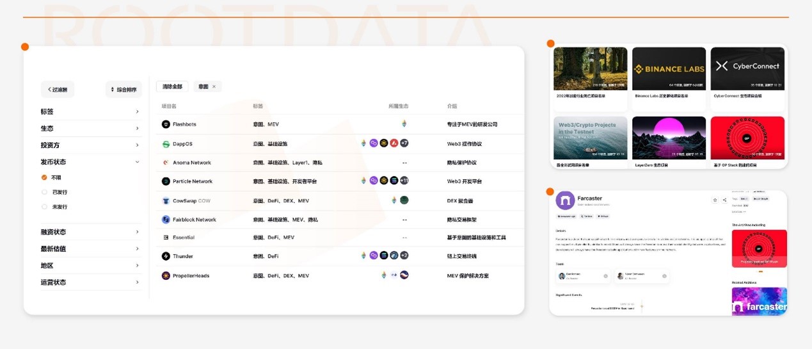Viewport: 812px width, 349px height.
Task: Expand the 融资状态 filter section
Action: [90, 232]
